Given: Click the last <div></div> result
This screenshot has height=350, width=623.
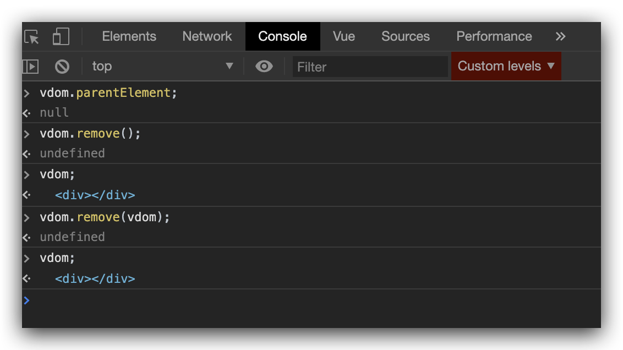Looking at the screenshot, I should 95,279.
